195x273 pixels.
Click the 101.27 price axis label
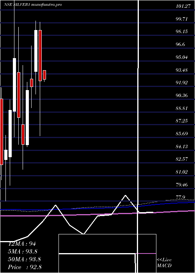pyautogui.click(x=183, y=7)
